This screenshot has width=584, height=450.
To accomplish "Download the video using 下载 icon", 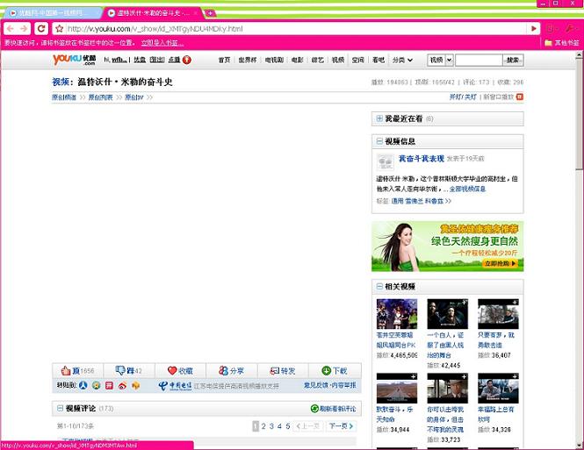I will coord(327,371).
